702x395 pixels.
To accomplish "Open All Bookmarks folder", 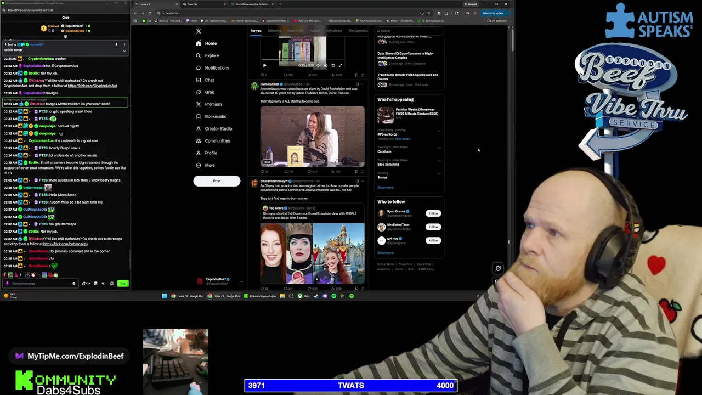I will click(x=497, y=21).
